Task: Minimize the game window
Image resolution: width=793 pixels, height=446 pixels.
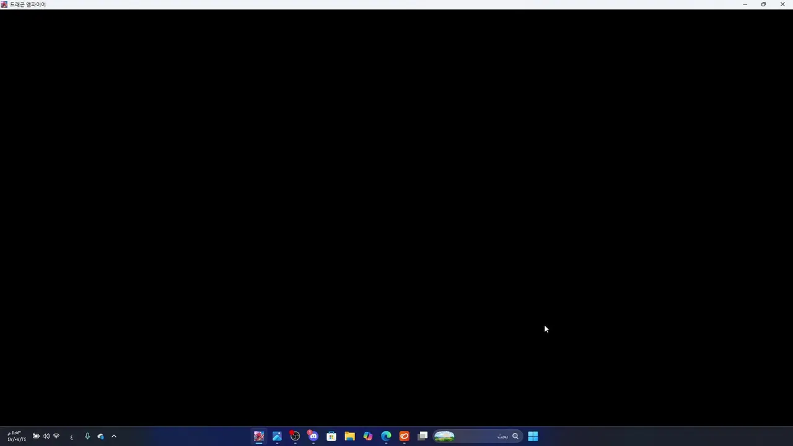Action: tap(745, 4)
